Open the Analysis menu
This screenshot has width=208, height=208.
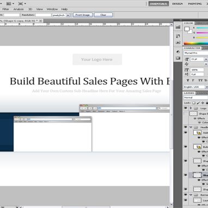coord(19,9)
